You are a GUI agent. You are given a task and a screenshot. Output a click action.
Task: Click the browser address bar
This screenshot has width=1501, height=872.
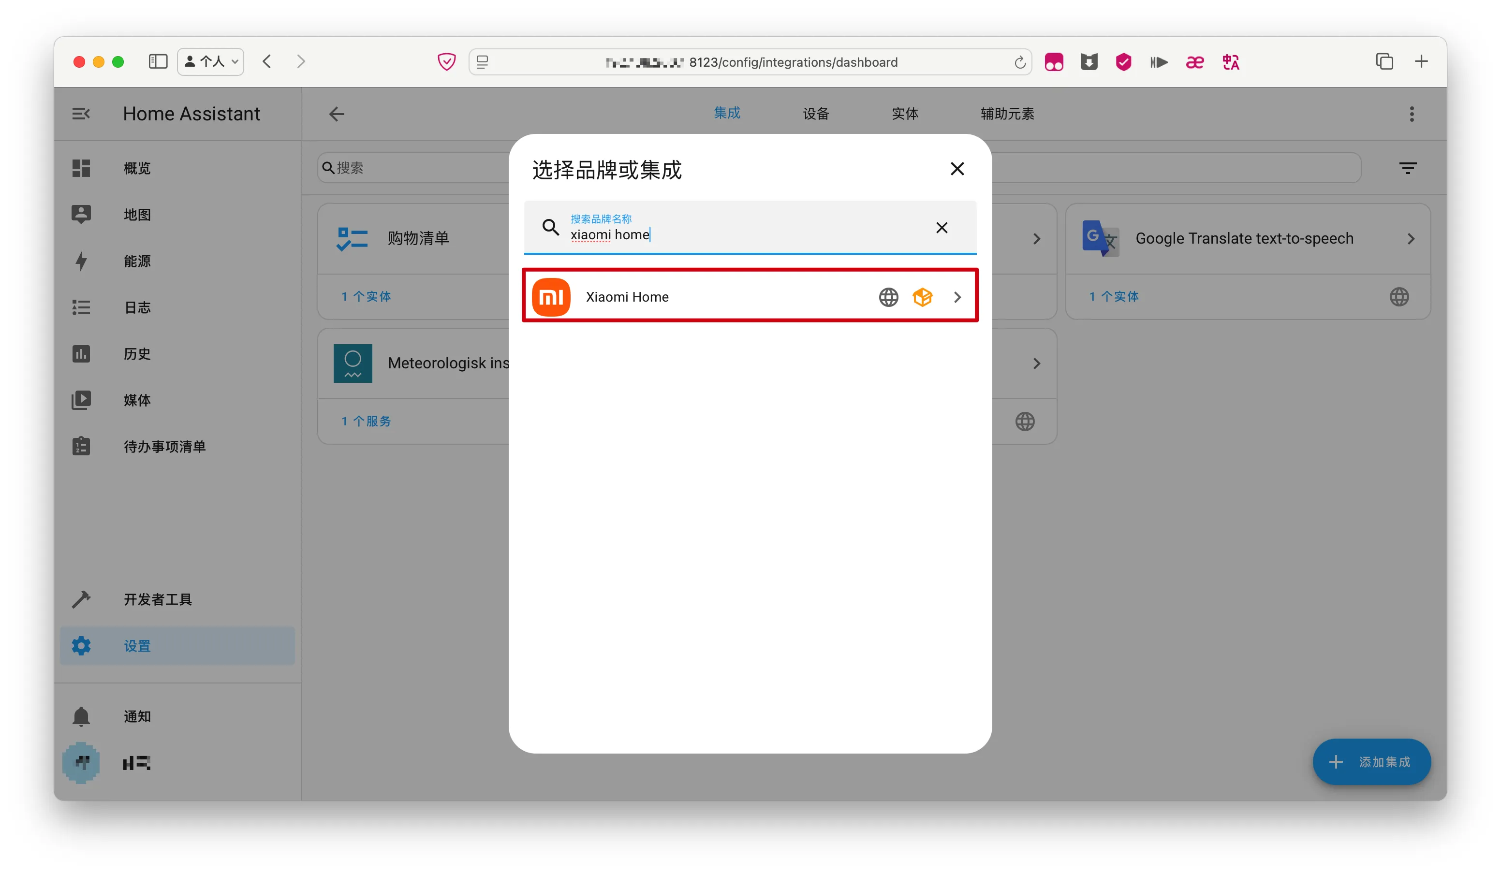point(751,62)
